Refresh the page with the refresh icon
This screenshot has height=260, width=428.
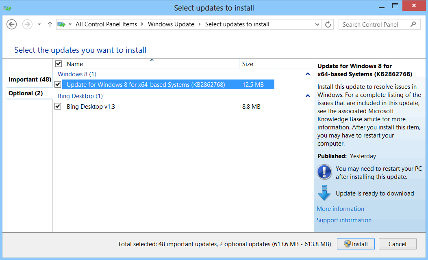328,24
